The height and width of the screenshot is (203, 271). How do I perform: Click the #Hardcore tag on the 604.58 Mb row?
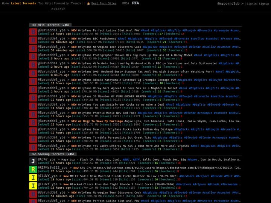tap(187, 176)
